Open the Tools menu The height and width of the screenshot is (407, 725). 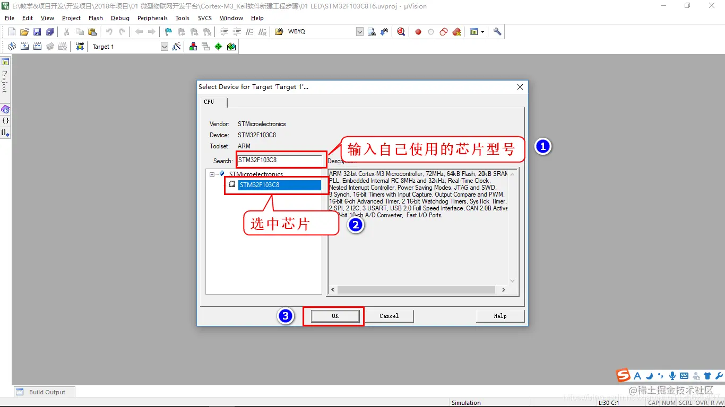tap(182, 18)
